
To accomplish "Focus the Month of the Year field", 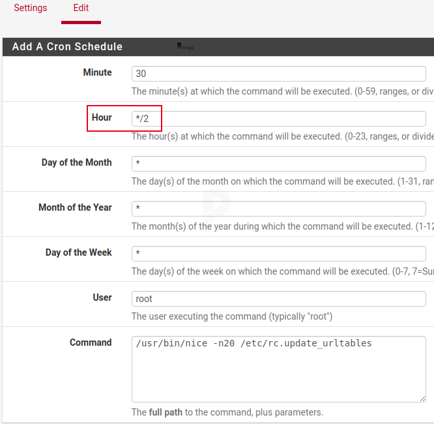I will [x=279, y=209].
